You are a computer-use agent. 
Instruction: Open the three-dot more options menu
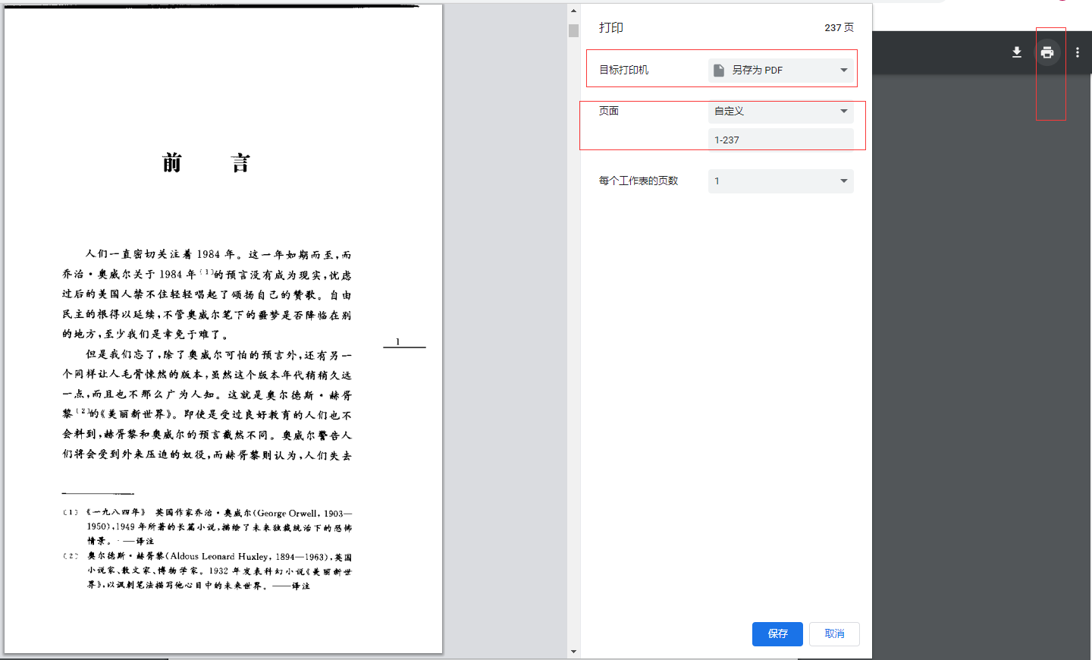(x=1078, y=52)
